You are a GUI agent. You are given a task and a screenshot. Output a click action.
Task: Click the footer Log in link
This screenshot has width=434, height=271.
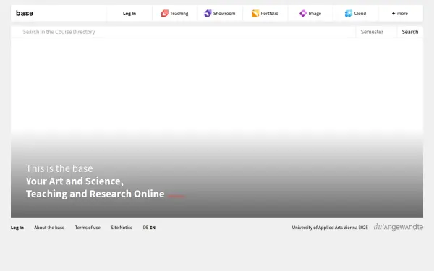tap(17, 228)
